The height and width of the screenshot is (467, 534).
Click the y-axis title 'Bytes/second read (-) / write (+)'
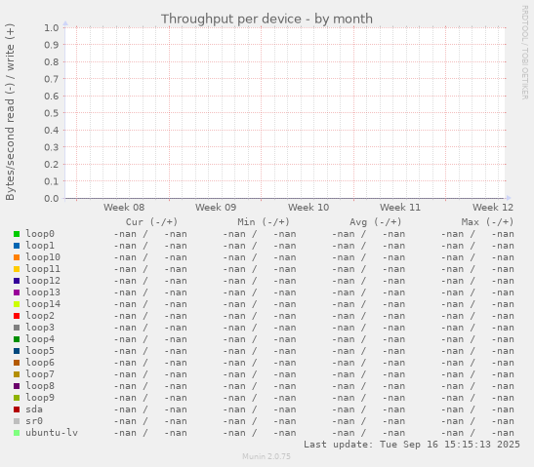10,112
